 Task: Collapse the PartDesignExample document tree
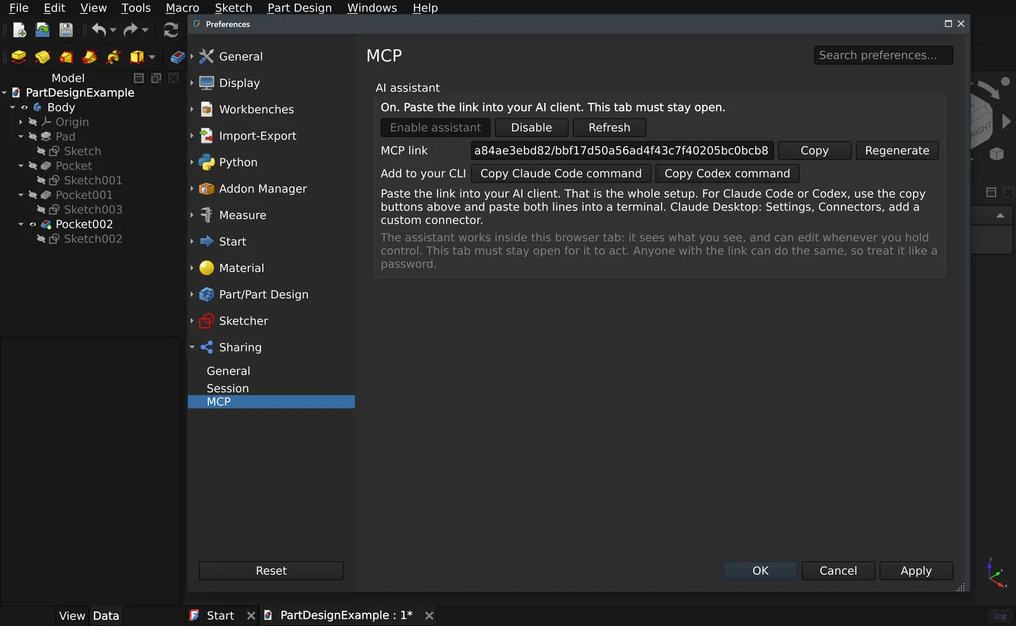coord(4,93)
